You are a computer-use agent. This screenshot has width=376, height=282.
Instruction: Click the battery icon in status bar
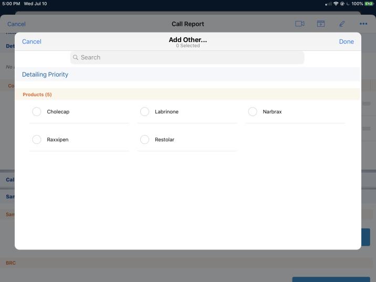369,4
